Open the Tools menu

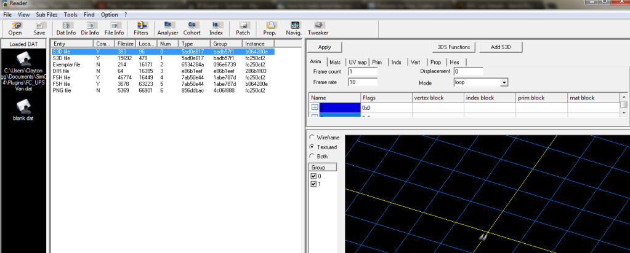click(70, 15)
